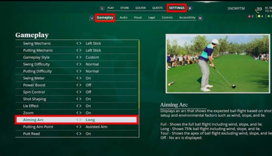Select the Gameplay settings sub-tab
This screenshot has height=156, width=272.
click(x=105, y=17)
